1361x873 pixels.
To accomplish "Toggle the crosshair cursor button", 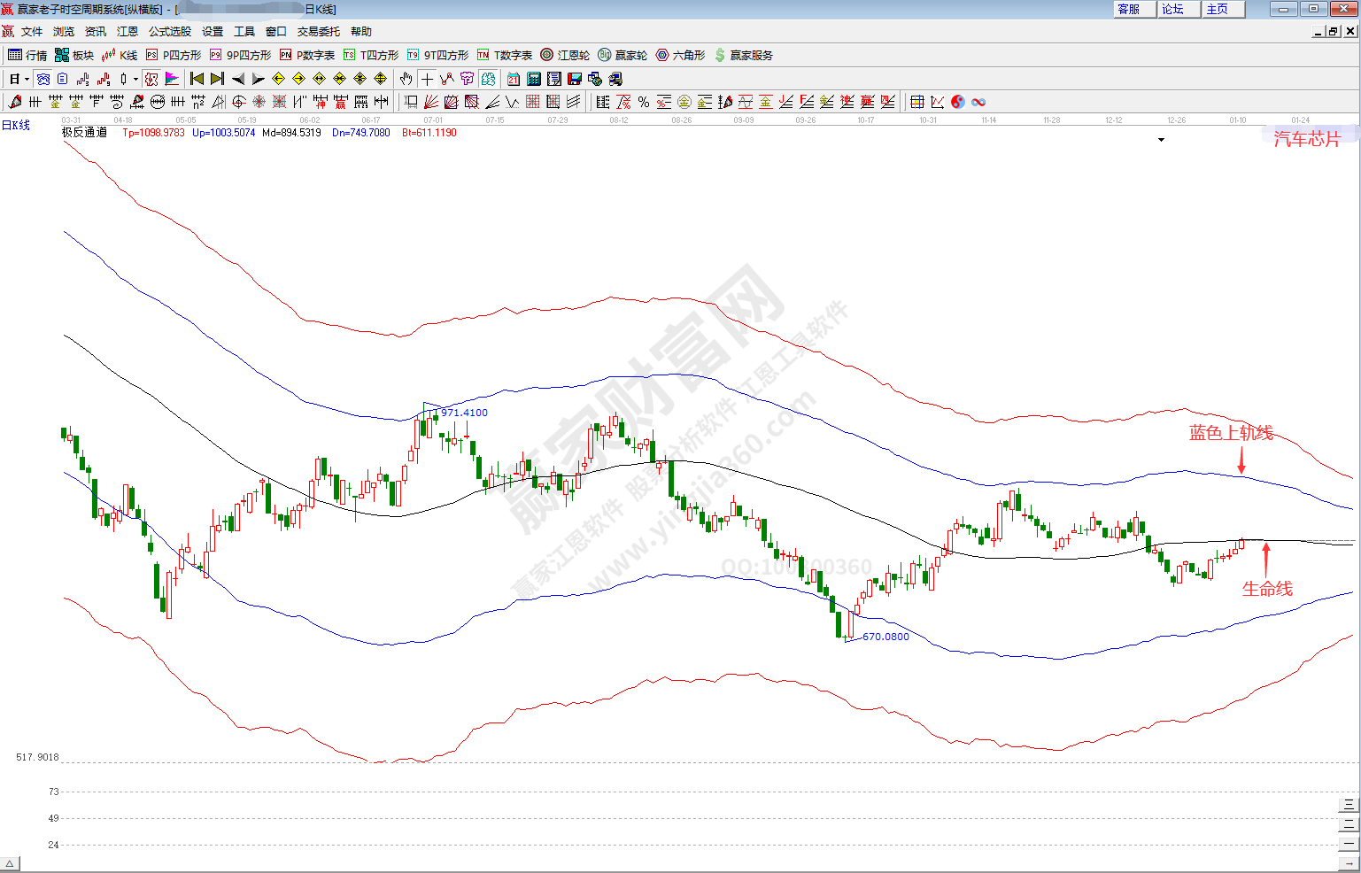I will pyautogui.click(x=428, y=79).
